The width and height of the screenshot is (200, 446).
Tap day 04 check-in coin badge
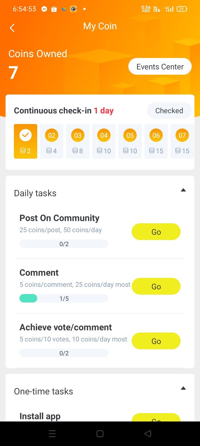pos(104,135)
